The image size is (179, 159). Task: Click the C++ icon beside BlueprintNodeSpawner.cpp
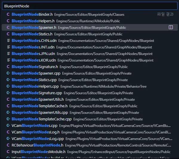click(8, 73)
